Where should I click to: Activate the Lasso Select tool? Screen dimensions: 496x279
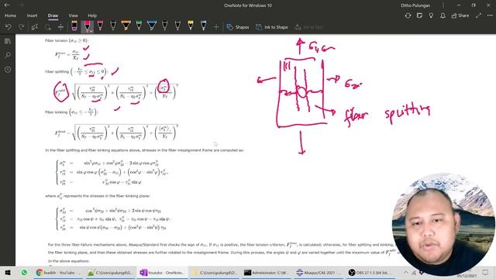[x=48, y=27]
